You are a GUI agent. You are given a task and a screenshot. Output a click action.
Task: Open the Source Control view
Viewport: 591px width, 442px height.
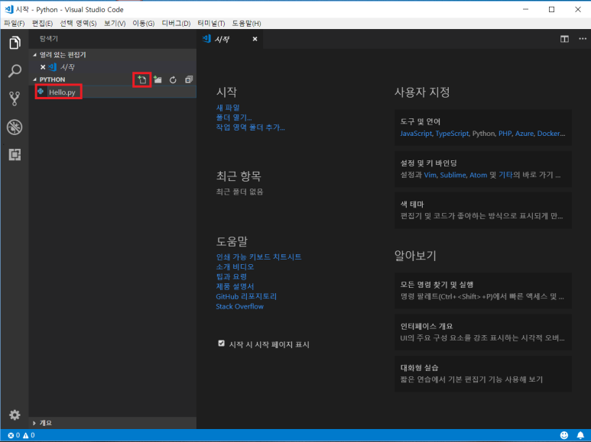coord(15,98)
